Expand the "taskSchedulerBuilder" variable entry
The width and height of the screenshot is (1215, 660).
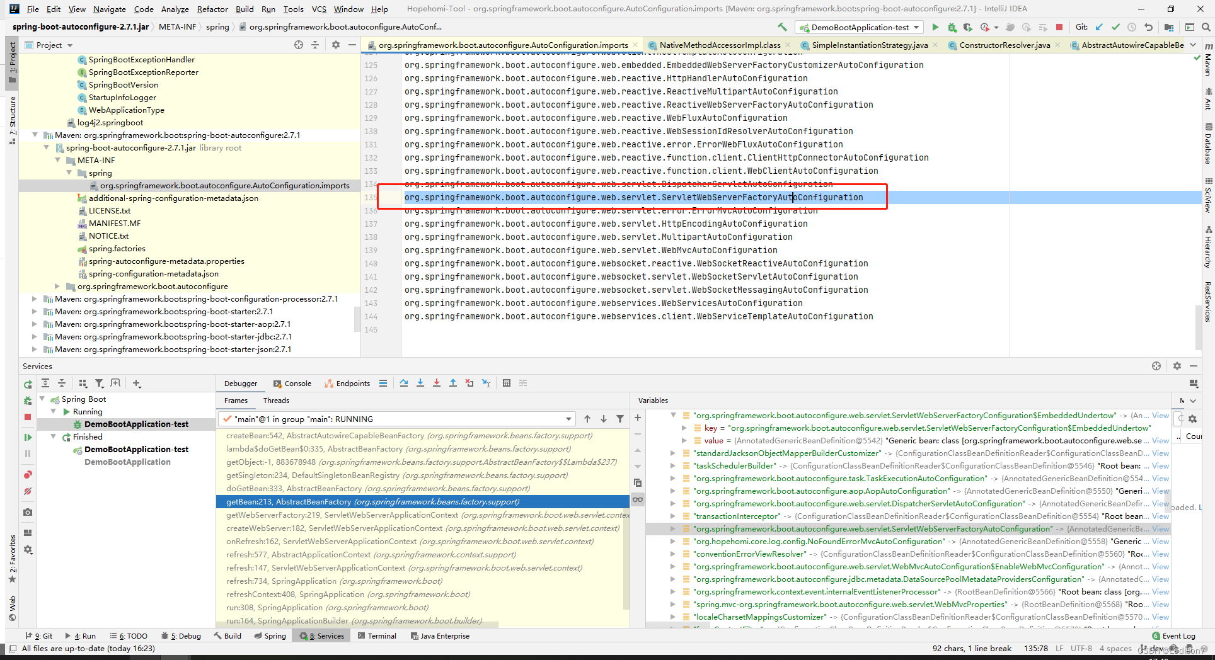673,466
